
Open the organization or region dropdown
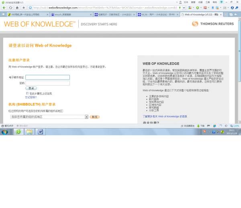click(x=49, y=117)
